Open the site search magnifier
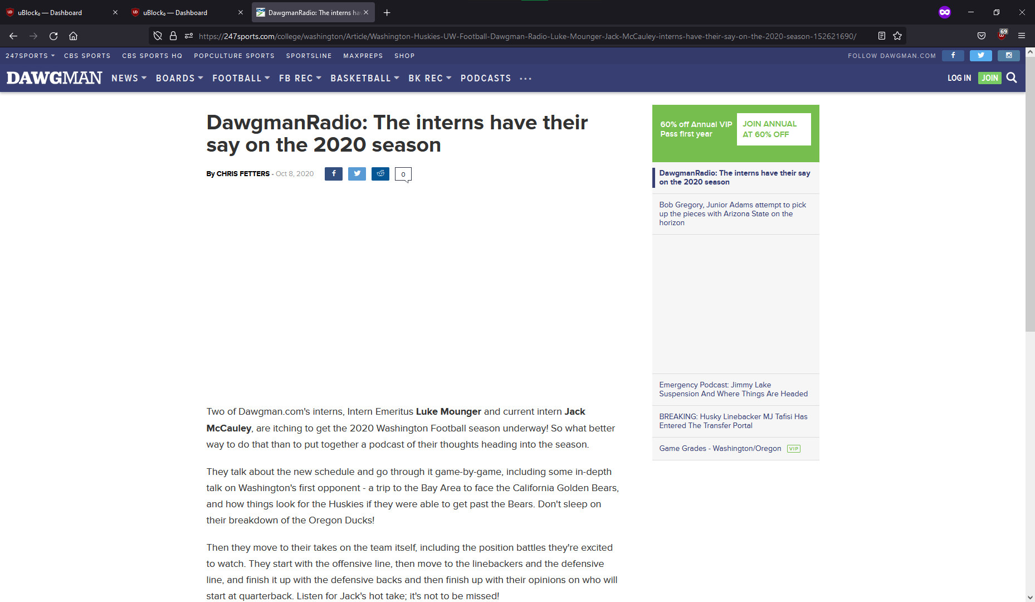The width and height of the screenshot is (1035, 602). point(1012,78)
